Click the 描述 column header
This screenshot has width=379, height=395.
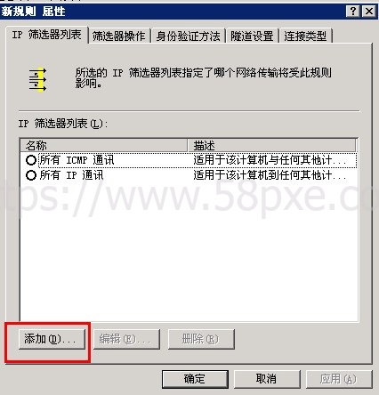[x=272, y=145]
